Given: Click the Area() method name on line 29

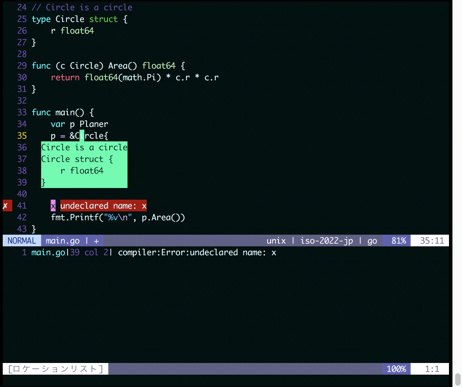Looking at the screenshot, I should [123, 66].
